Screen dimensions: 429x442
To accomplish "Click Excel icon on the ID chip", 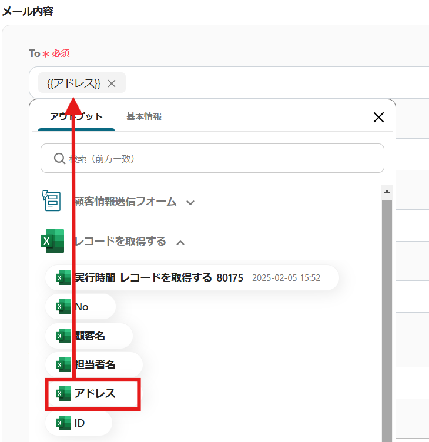I will 63,423.
